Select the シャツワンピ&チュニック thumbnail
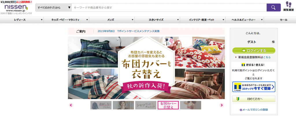296x117 pixels. (x=146, y=105)
